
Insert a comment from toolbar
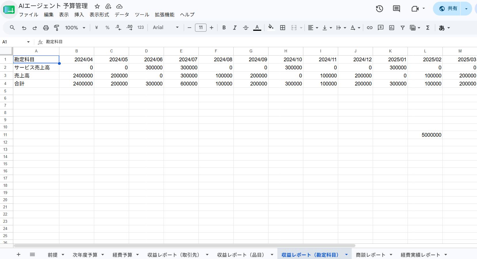click(381, 28)
